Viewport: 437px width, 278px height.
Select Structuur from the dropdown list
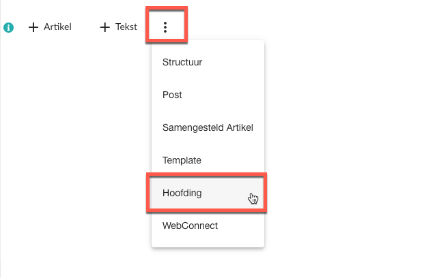[208, 62]
